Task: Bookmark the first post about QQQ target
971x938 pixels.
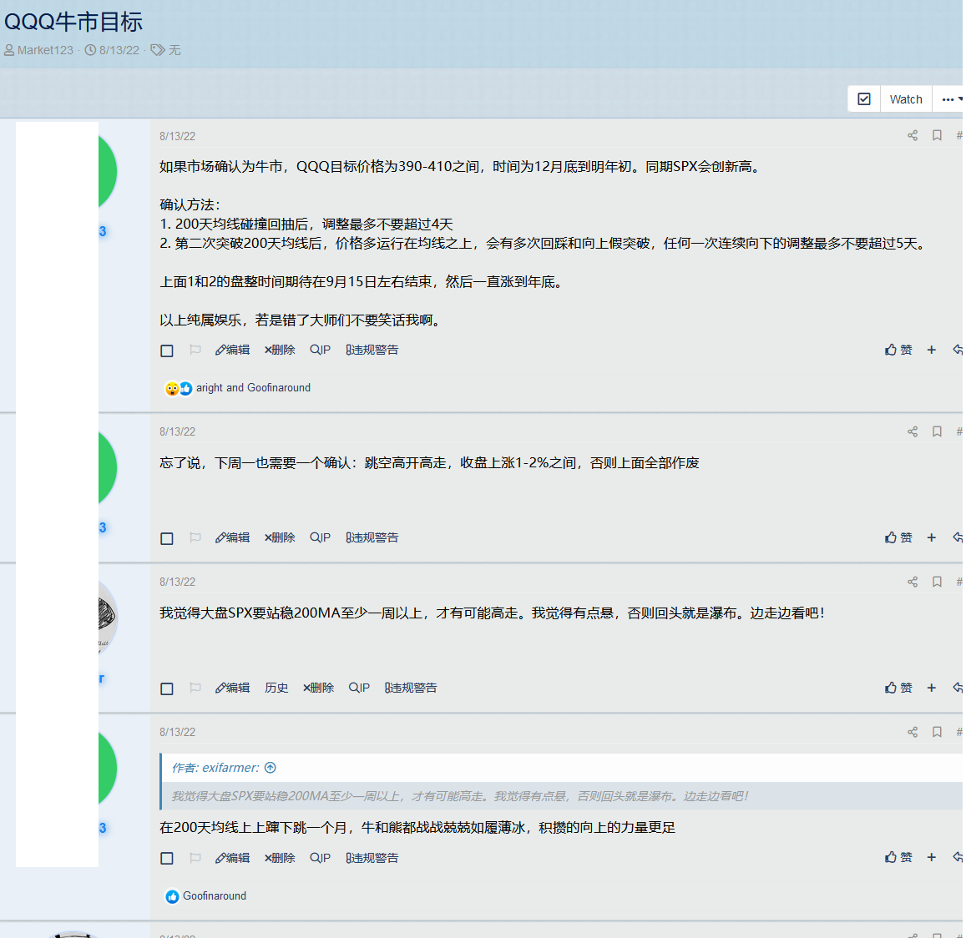Action: (937, 135)
